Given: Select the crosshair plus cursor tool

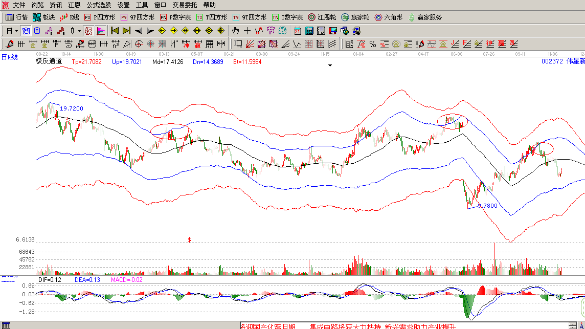Looking at the screenshot, I should coord(247,31).
